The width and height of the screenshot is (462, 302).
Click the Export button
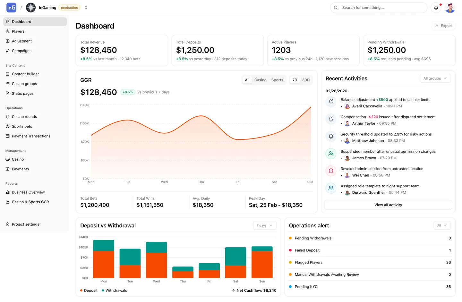pos(444,26)
